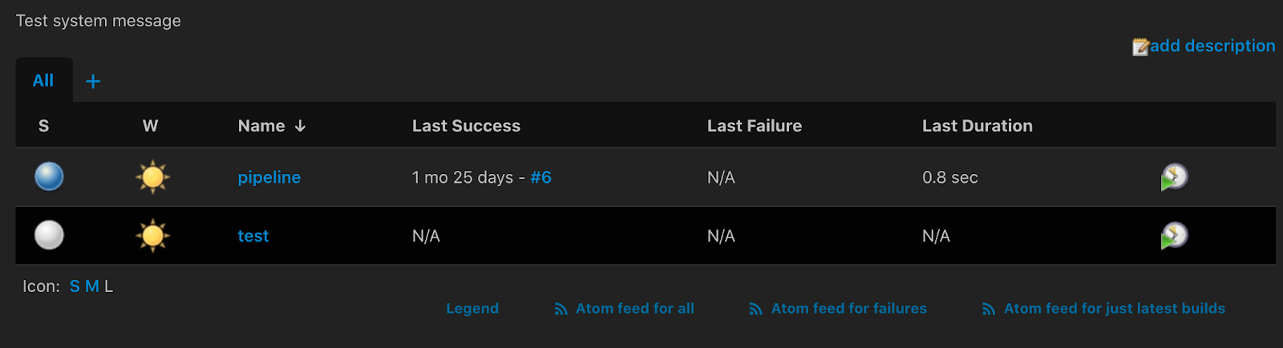Add a new view with plus tab
This screenshot has width=1283, height=348.
pos(93,81)
